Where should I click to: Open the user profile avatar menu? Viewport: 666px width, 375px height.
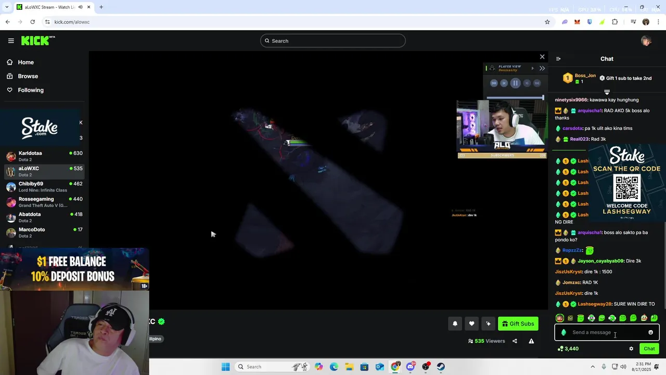pos(646,41)
